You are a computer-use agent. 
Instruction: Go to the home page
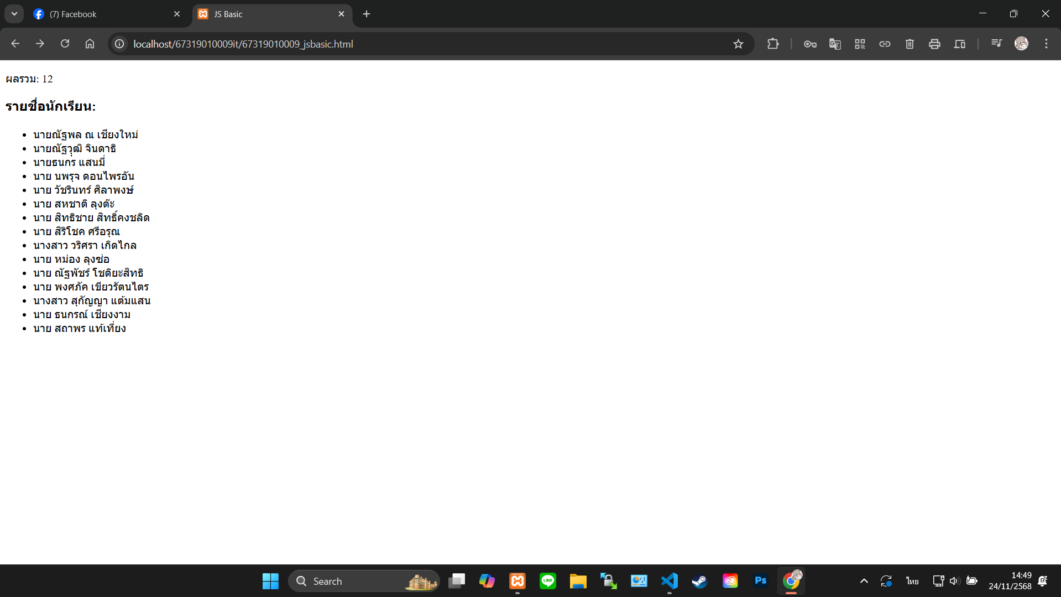point(90,44)
